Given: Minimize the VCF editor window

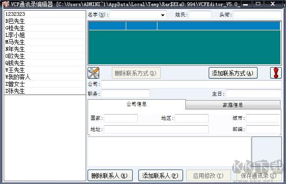Looking at the screenshot, I should pos(245,4).
